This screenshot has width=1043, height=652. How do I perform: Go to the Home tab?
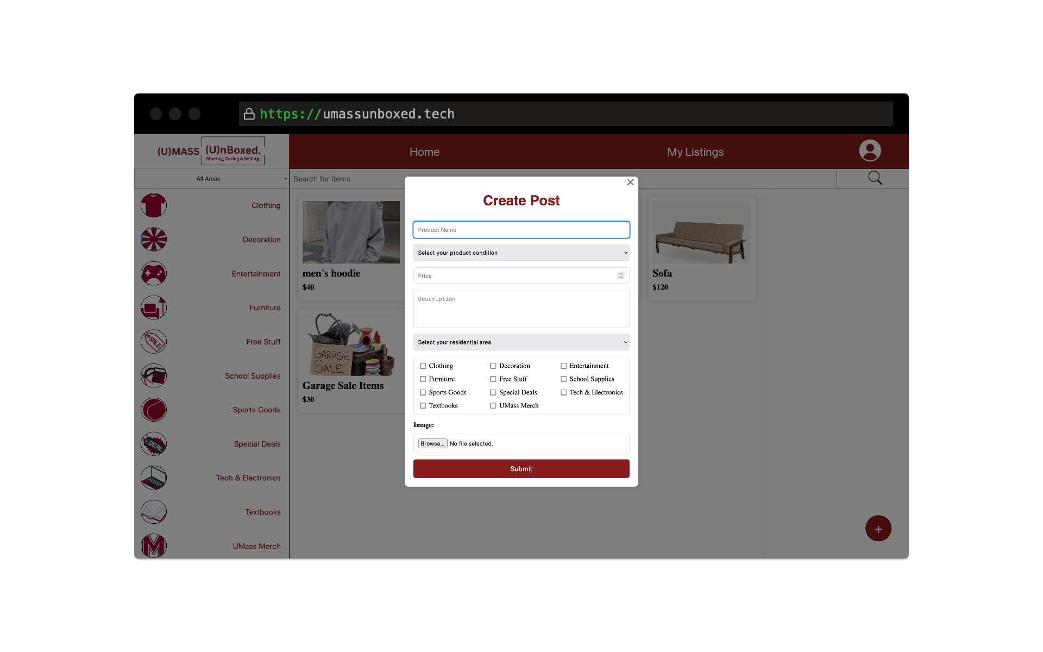[x=424, y=152]
